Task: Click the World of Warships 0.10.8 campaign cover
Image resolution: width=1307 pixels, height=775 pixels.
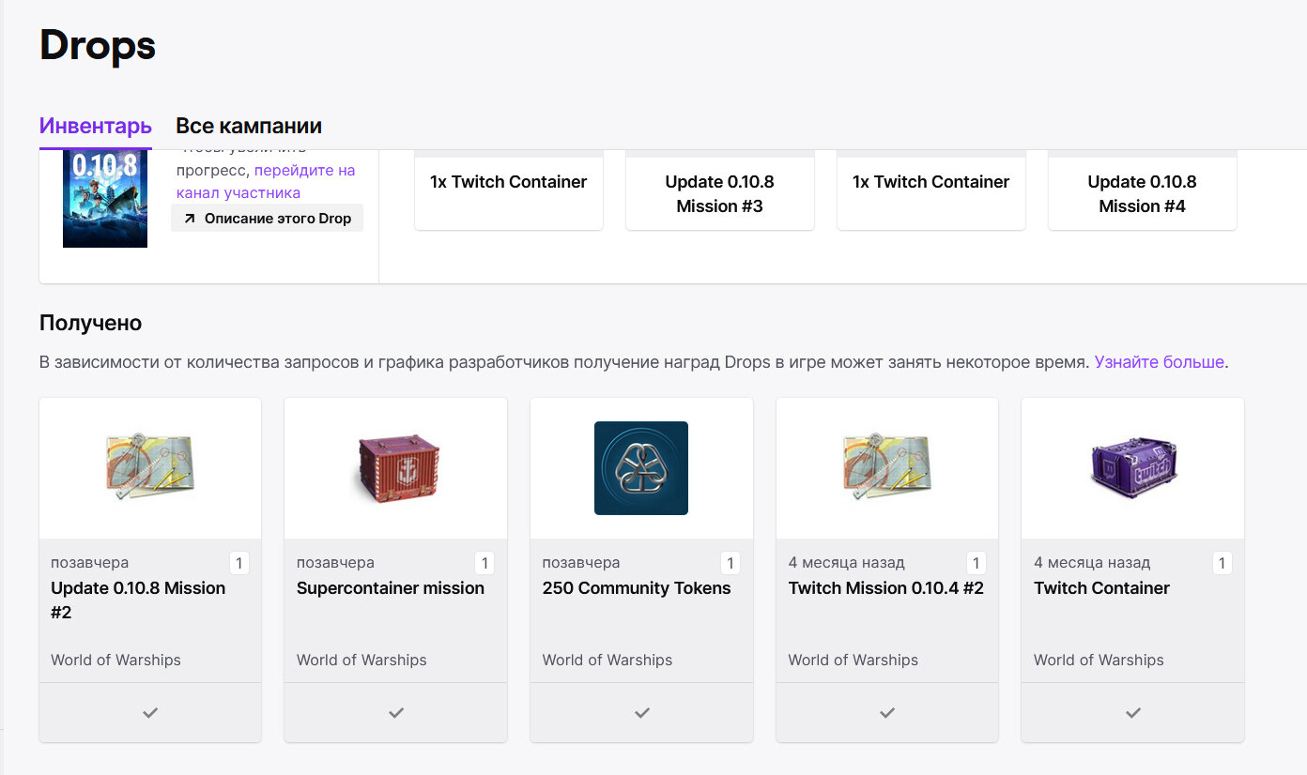Action: coord(105,198)
